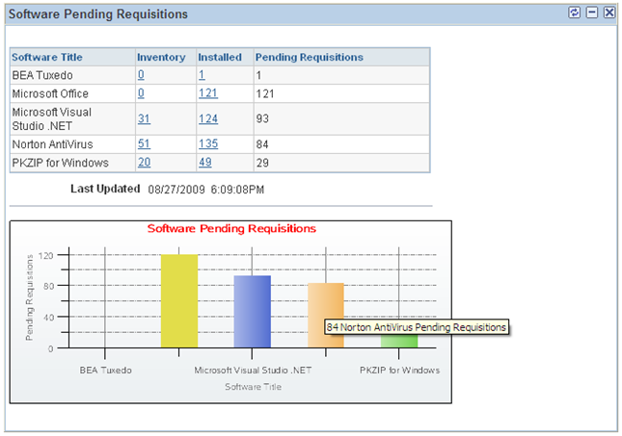Open Microsoft Office installed link 121
Viewport: 622px width, 436px height.
pos(208,93)
